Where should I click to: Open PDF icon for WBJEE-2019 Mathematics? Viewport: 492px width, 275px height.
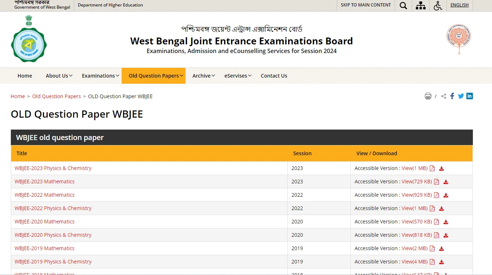tap(432, 248)
